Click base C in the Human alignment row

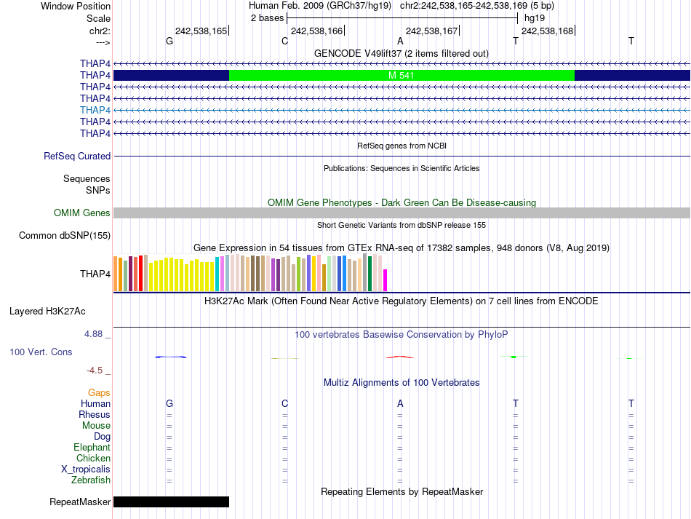(x=284, y=403)
